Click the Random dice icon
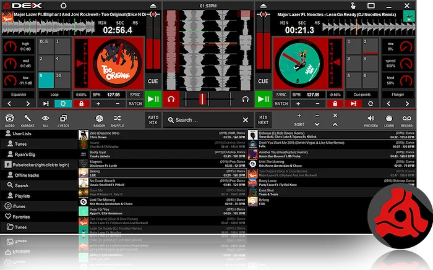This screenshot has width=433, height=270. pos(99,118)
